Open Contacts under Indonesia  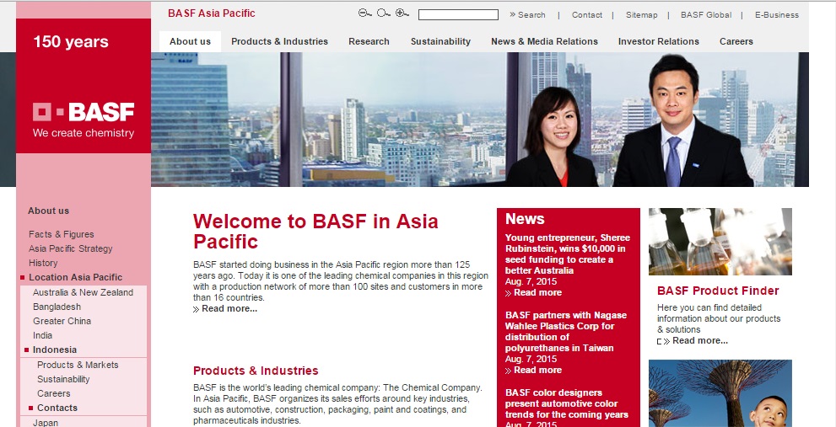(x=57, y=408)
